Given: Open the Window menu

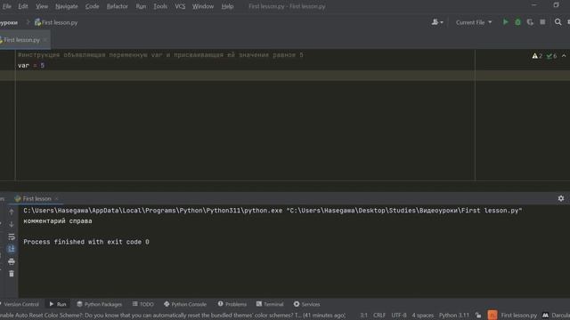Looking at the screenshot, I should [x=203, y=6].
